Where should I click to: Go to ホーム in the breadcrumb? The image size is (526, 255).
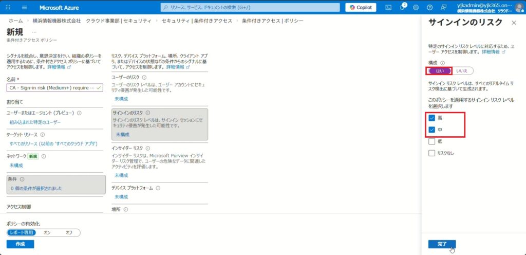(x=15, y=21)
